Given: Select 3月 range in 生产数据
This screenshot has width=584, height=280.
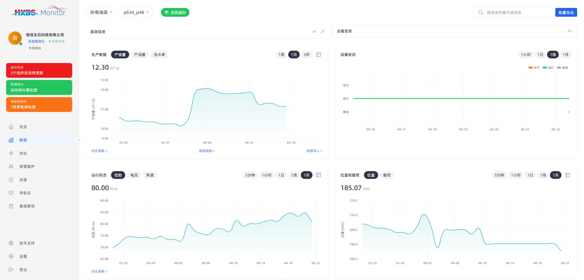Looking at the screenshot, I should coord(306,55).
